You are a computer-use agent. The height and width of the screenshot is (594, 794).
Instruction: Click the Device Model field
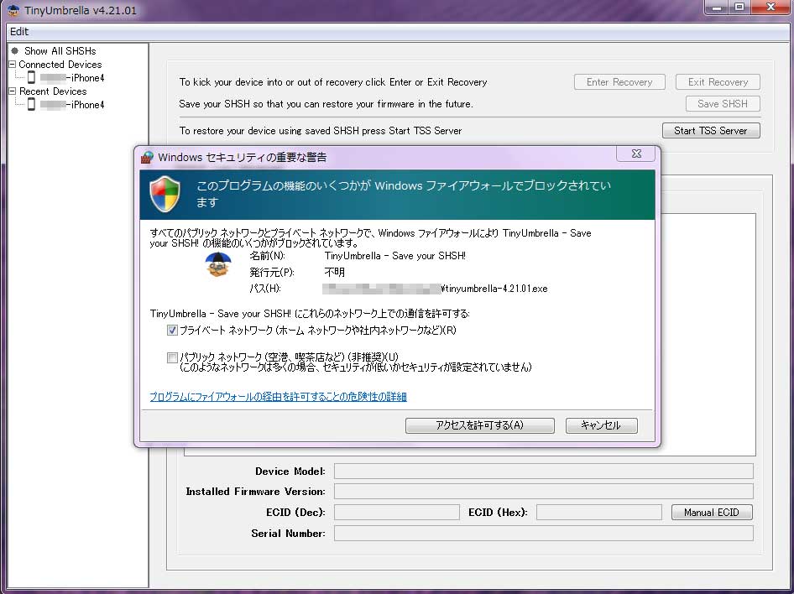coord(543,471)
